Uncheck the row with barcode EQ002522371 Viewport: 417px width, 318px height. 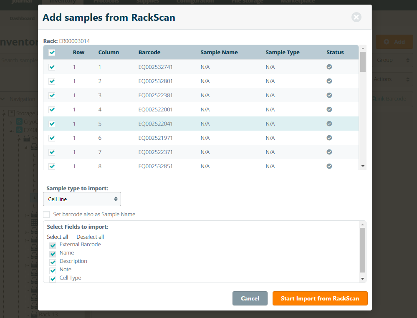click(52, 152)
